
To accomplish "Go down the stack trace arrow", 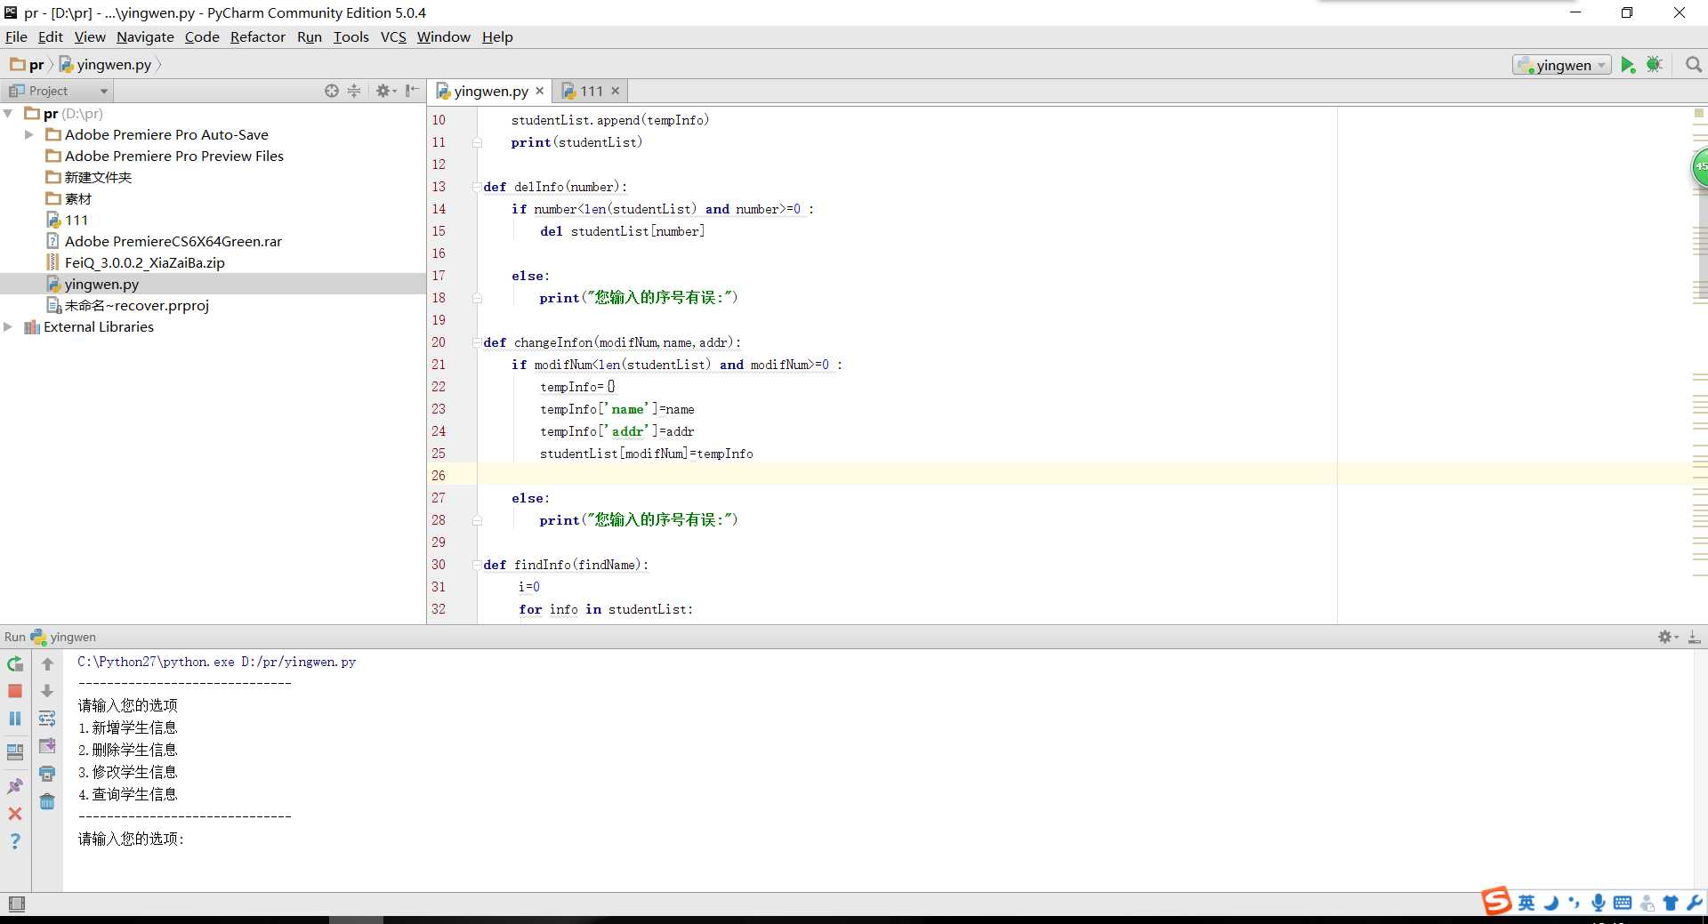I will click(47, 691).
